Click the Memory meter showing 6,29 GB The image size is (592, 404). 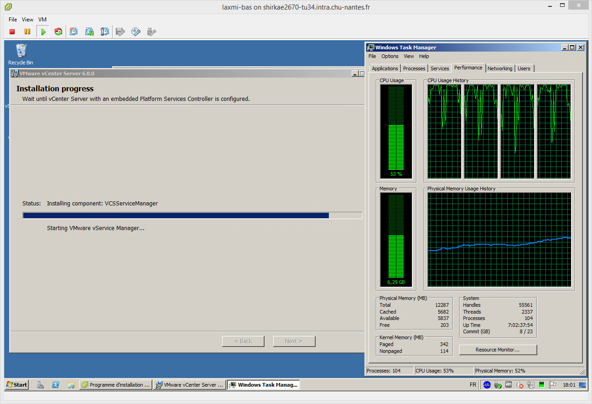tap(396, 240)
